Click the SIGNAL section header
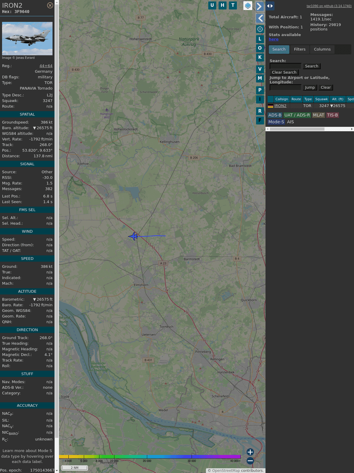 point(27,164)
